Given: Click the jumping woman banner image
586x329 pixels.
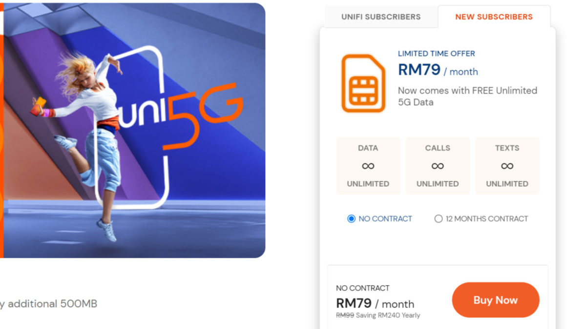Looking at the screenshot, I should 133,130.
